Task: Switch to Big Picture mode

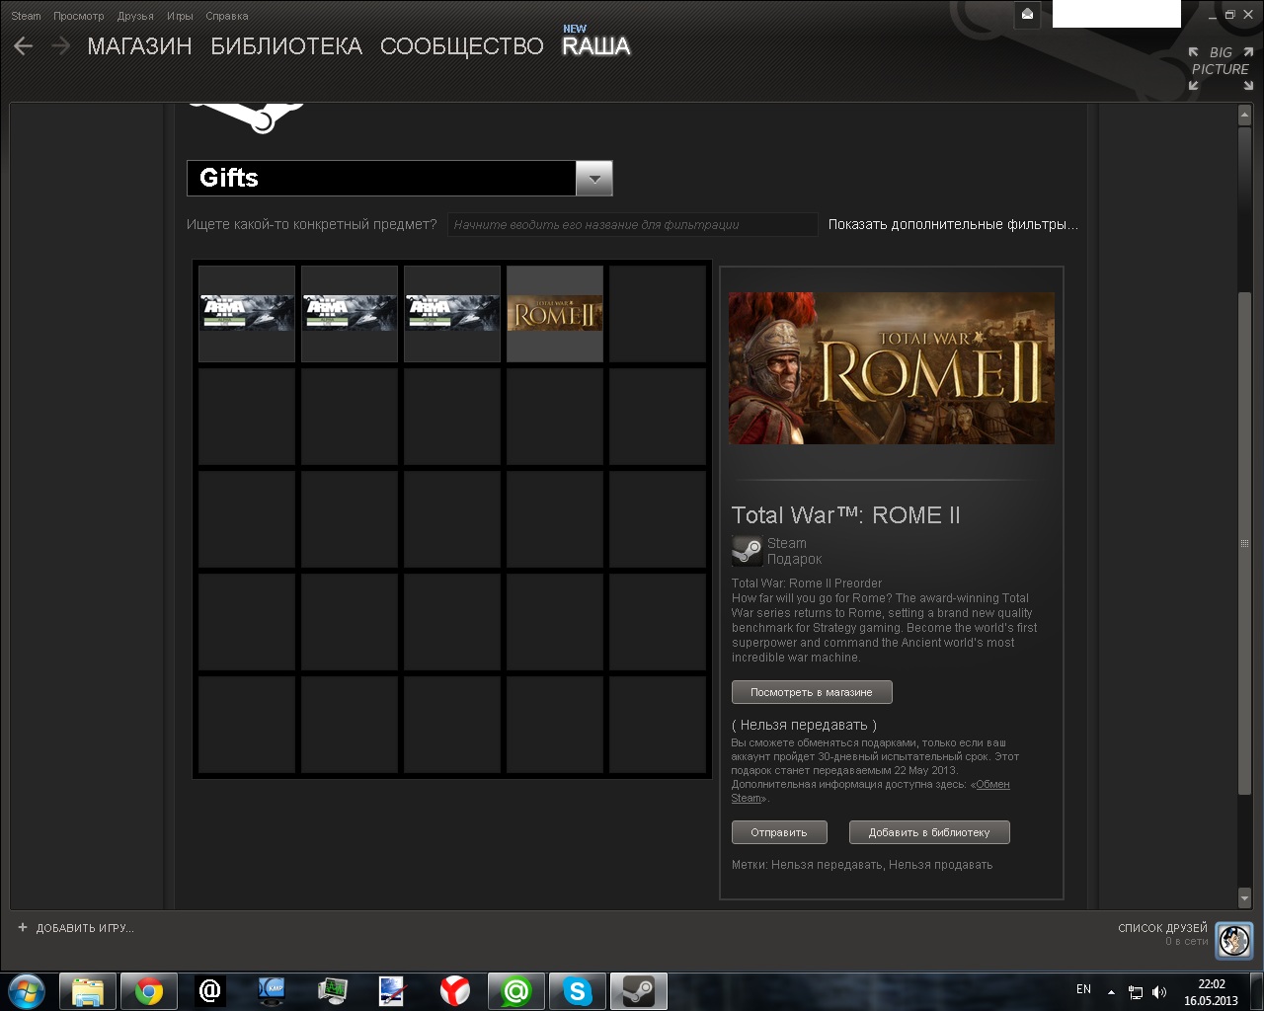Action: pos(1221,68)
